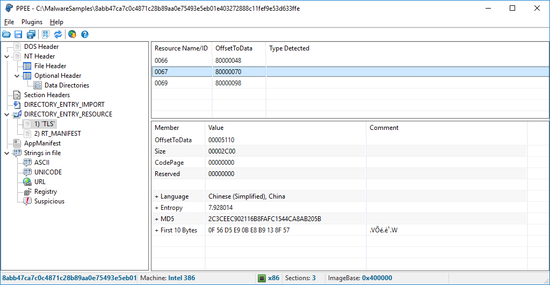Click ImageBase: 0x400000 in status bar
This screenshot has width=550, height=285.
pyautogui.click(x=360, y=279)
